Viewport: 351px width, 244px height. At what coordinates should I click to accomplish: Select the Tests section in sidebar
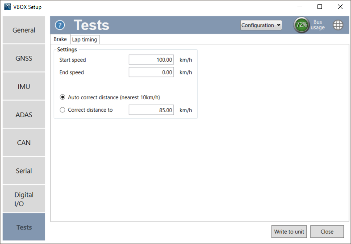point(24,227)
